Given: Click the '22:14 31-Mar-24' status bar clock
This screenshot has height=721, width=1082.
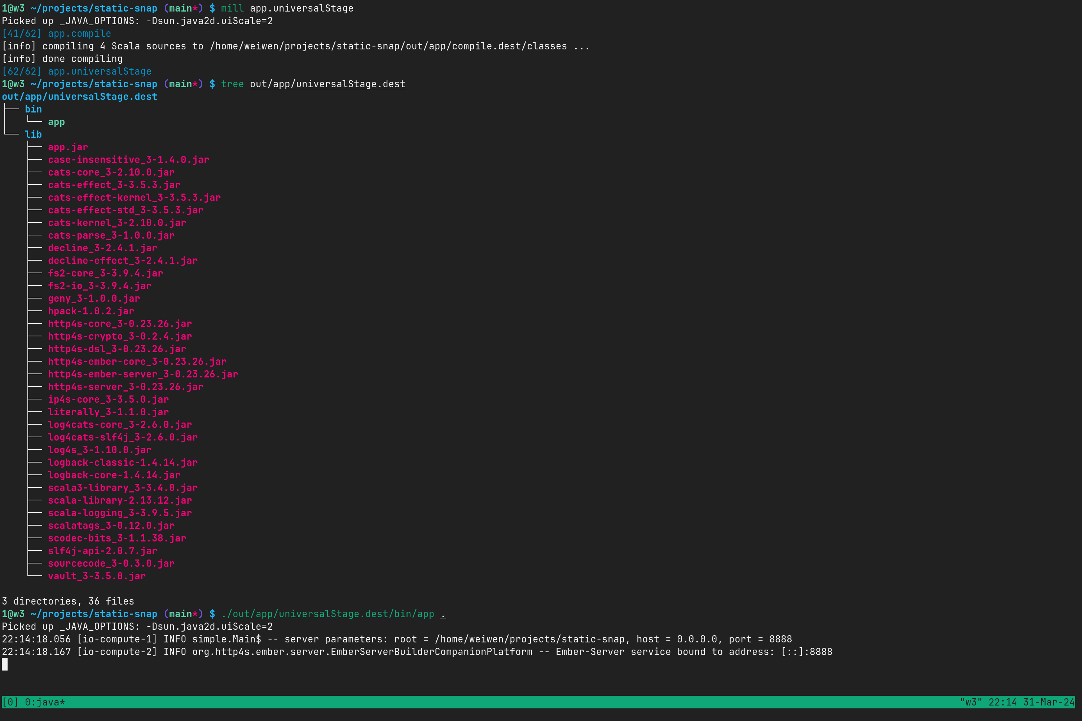Looking at the screenshot, I should (1032, 702).
